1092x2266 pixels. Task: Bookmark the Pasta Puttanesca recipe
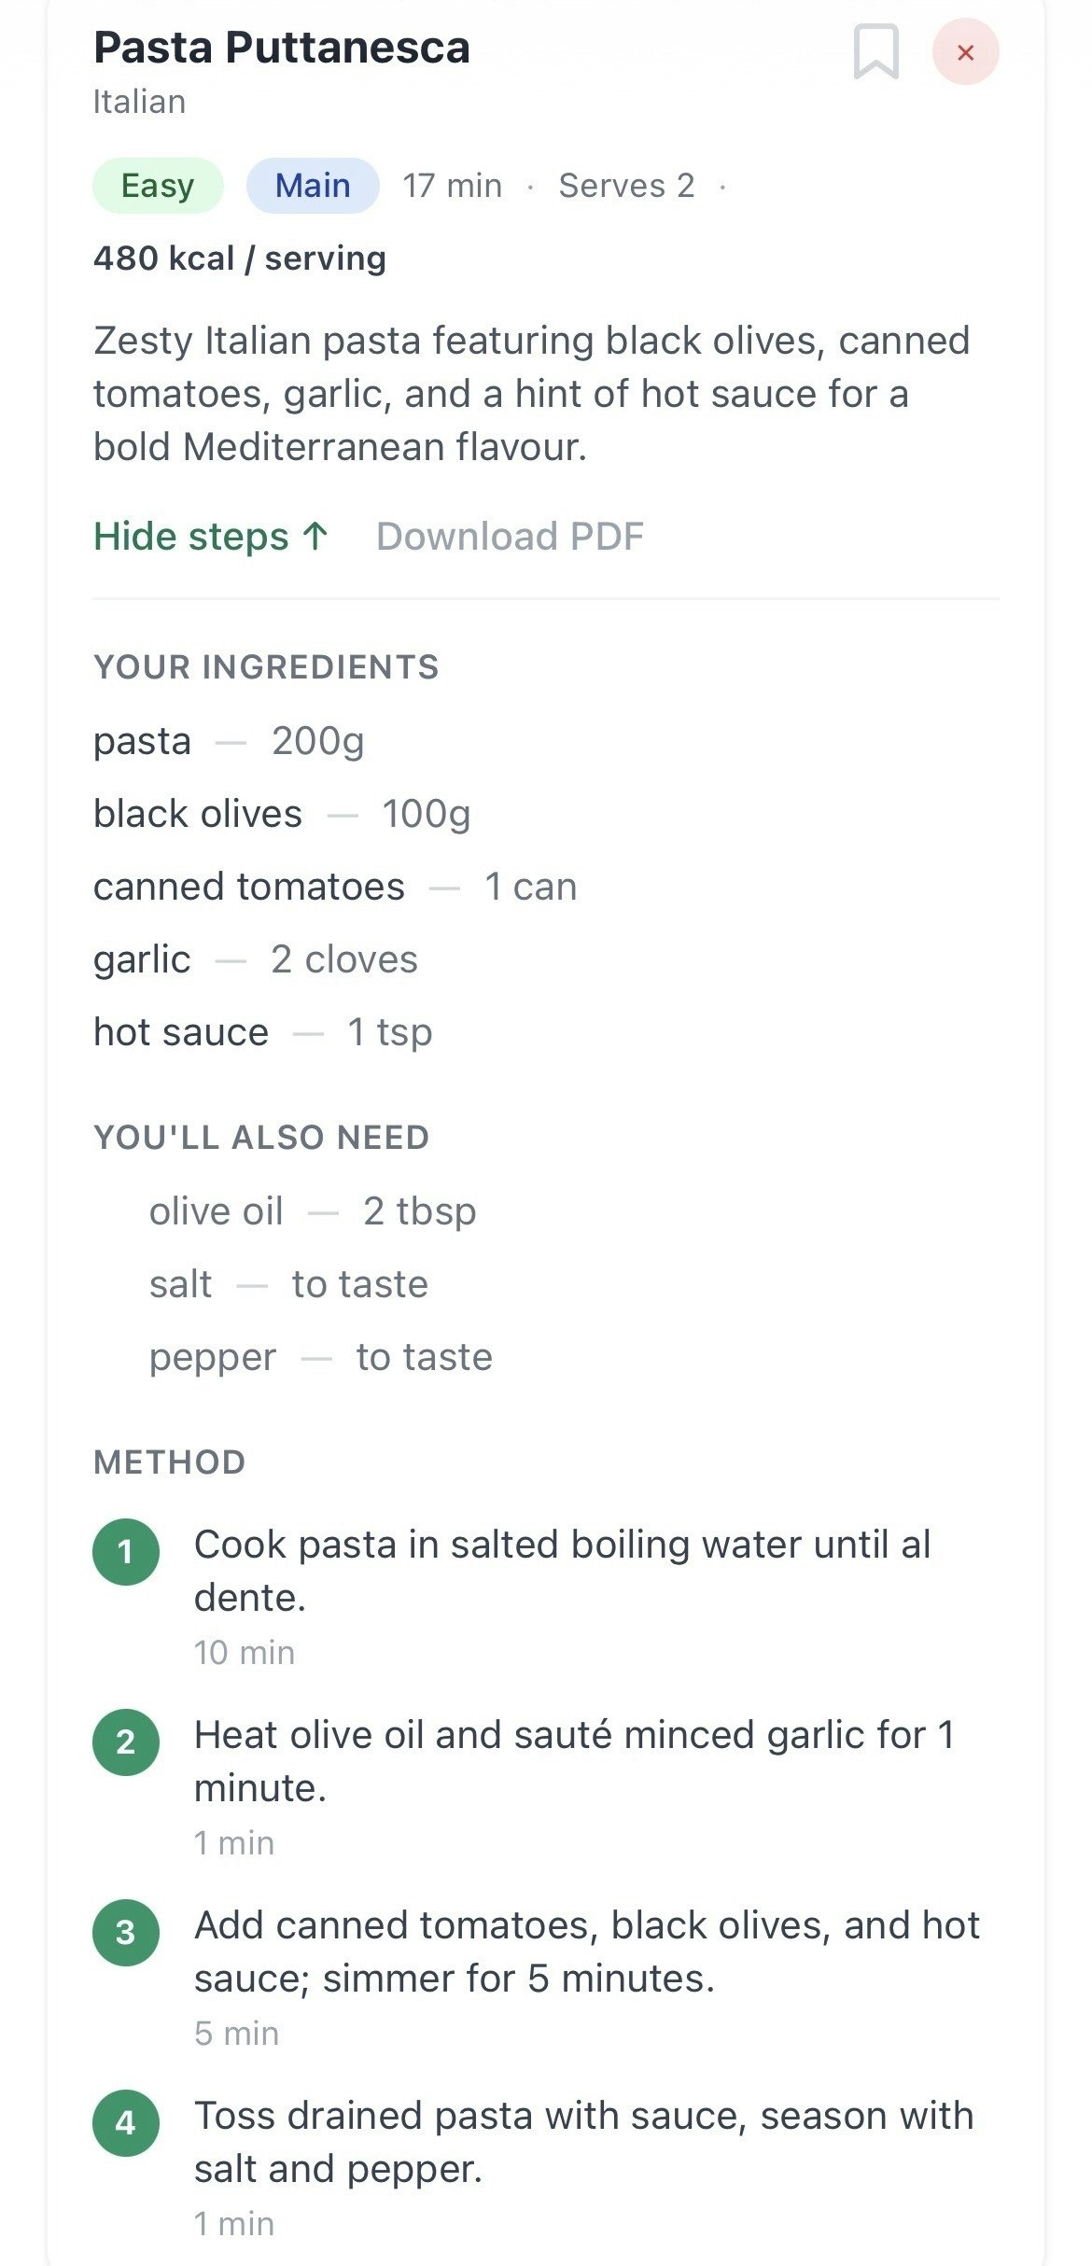coord(875,52)
